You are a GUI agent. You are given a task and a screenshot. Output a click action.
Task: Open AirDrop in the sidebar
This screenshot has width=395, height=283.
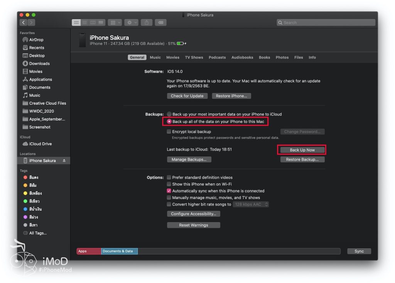click(36, 40)
